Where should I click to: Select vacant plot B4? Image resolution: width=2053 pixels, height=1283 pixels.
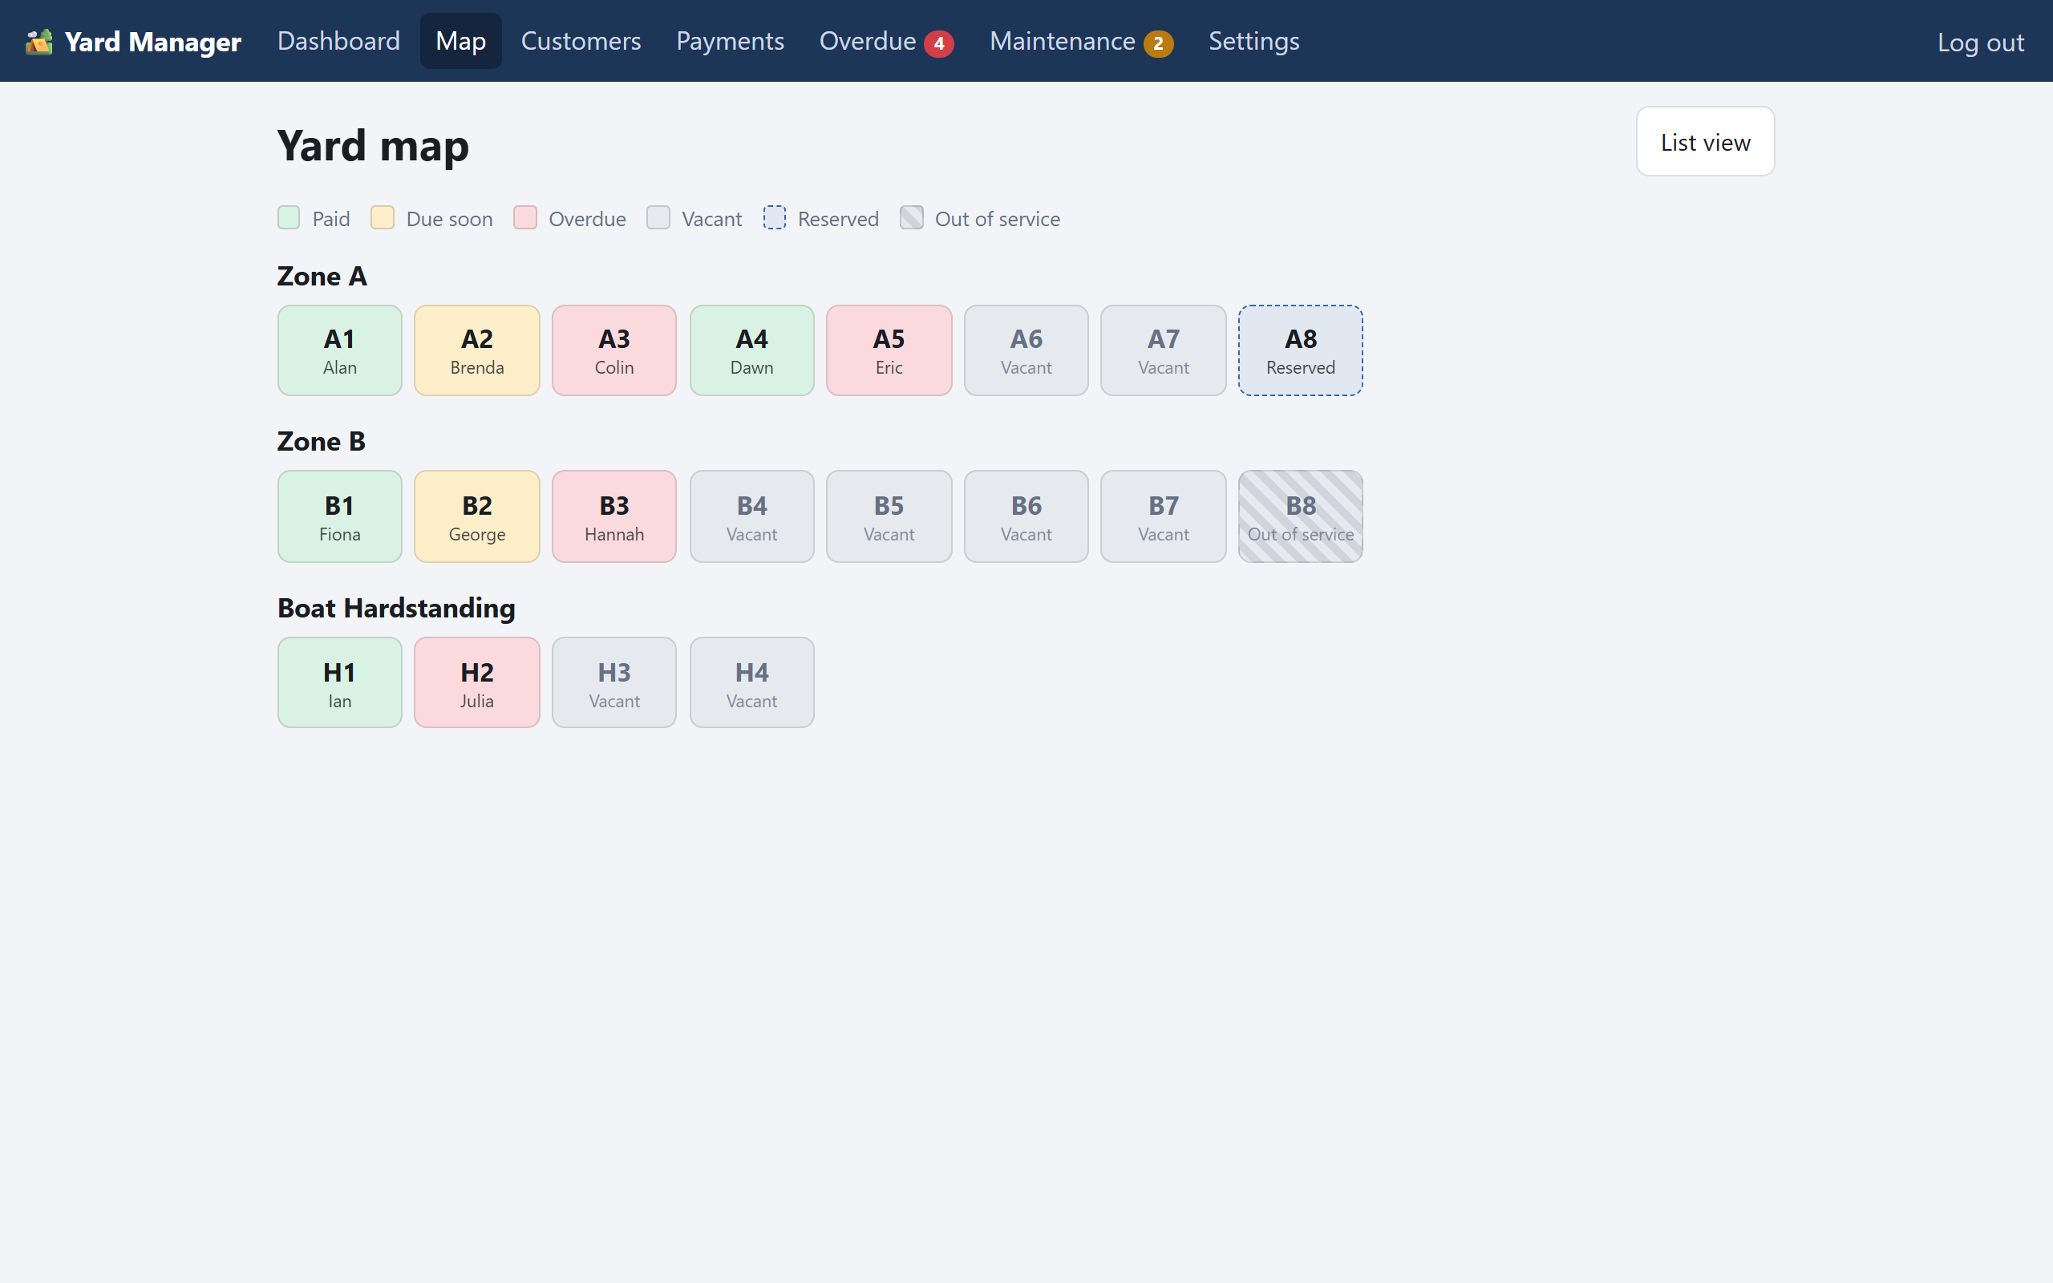tap(751, 516)
